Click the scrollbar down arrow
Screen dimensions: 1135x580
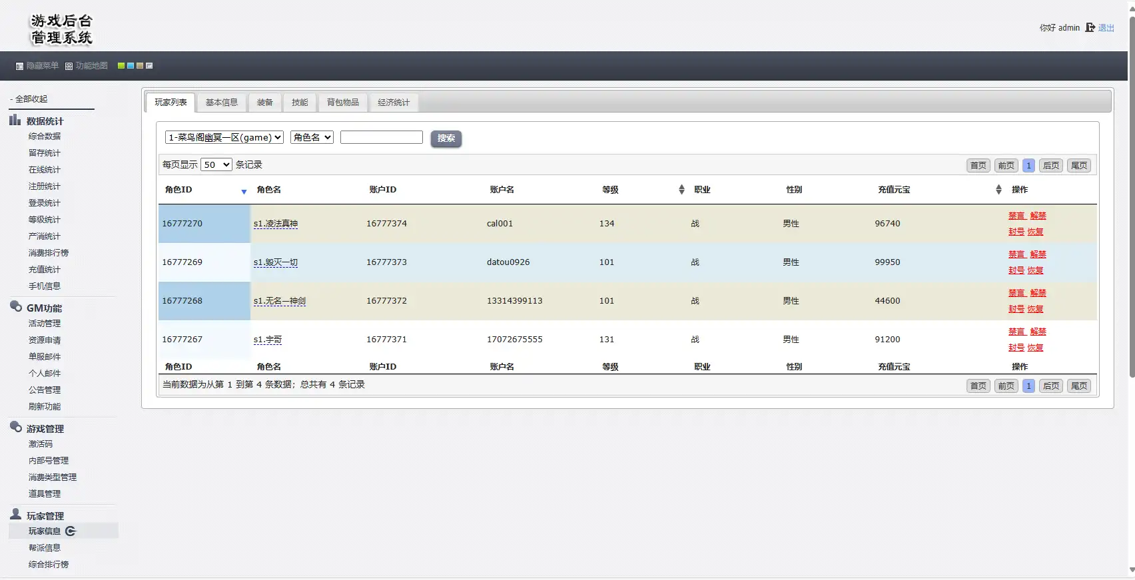click(x=1131, y=571)
